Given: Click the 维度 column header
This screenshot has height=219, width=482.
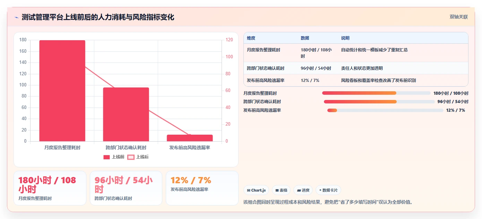Looking at the screenshot, I should (x=251, y=38).
